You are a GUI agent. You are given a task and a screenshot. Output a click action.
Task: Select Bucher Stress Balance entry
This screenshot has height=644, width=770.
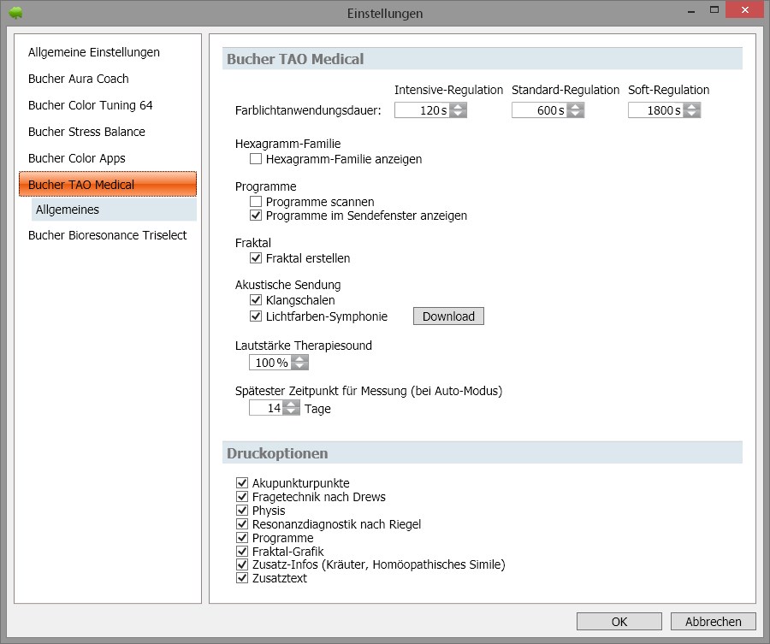click(x=86, y=132)
